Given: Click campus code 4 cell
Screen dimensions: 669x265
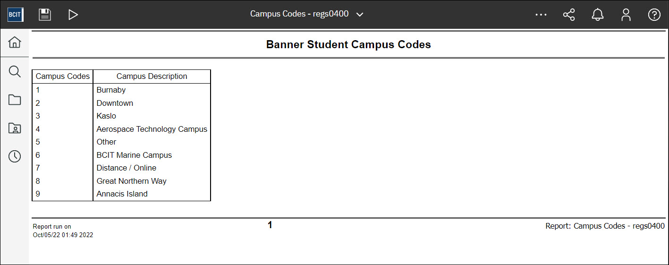Looking at the screenshot, I should [x=63, y=129].
